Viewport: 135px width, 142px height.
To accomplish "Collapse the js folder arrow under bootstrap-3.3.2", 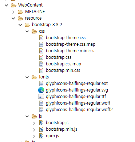I will click(27, 116).
